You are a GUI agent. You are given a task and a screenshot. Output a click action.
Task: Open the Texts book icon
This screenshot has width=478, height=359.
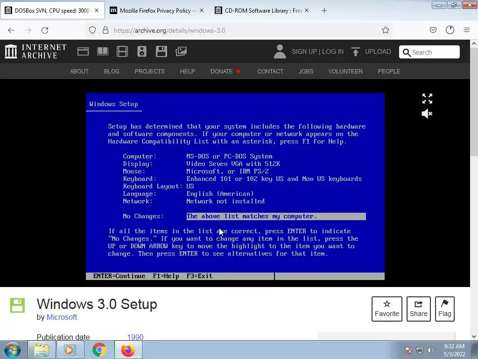tap(102, 51)
